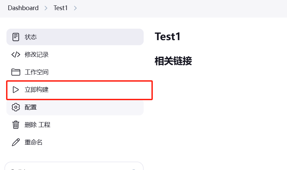Open the 修改记录 sidebar entry
The image size is (287, 170).
pyautogui.click(x=75, y=54)
